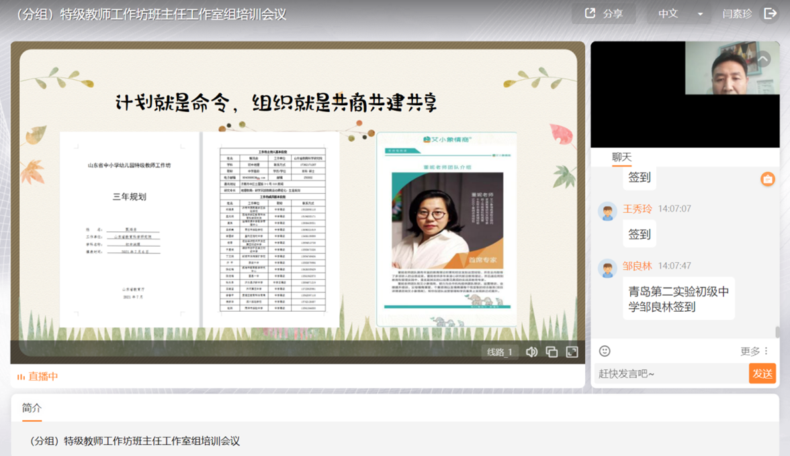
Task: Switch video line with 线路_1 selector
Action: (500, 352)
